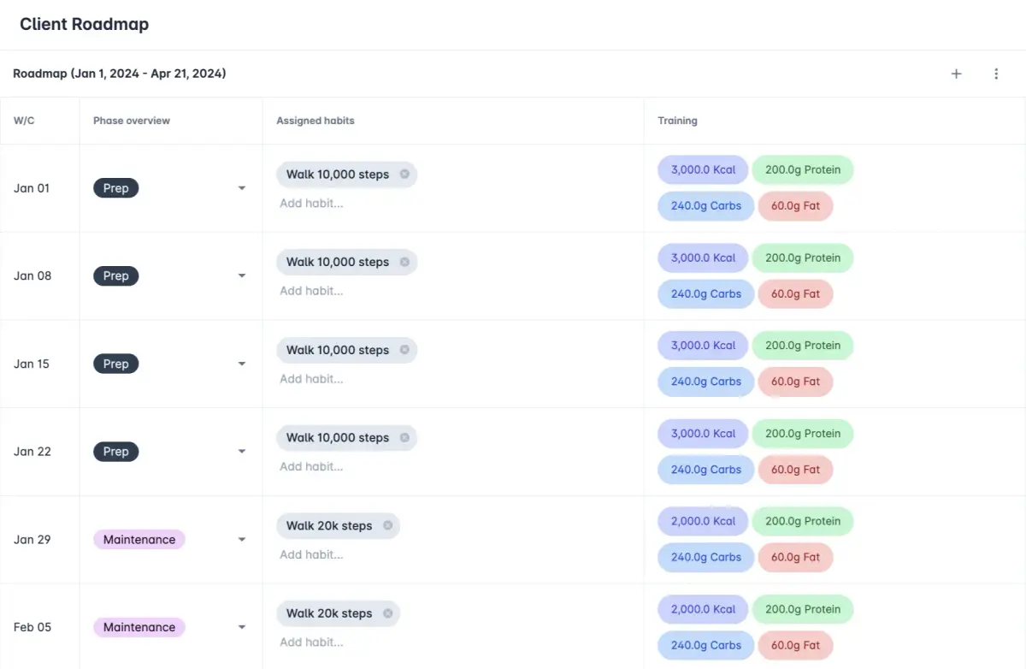Remove the Walk 20k steps habit for Jan 29
Viewport: 1026px width, 669px height.
click(x=387, y=525)
